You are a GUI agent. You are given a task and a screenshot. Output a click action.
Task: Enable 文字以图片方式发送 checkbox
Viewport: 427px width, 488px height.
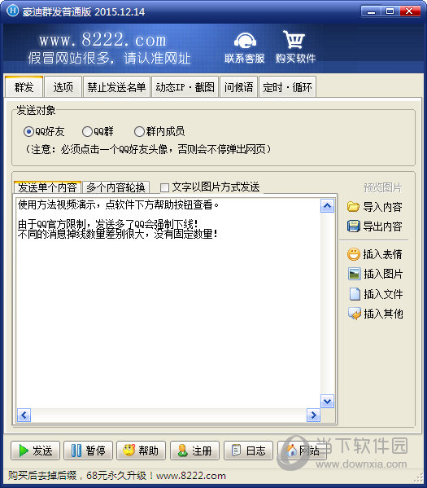pos(164,187)
